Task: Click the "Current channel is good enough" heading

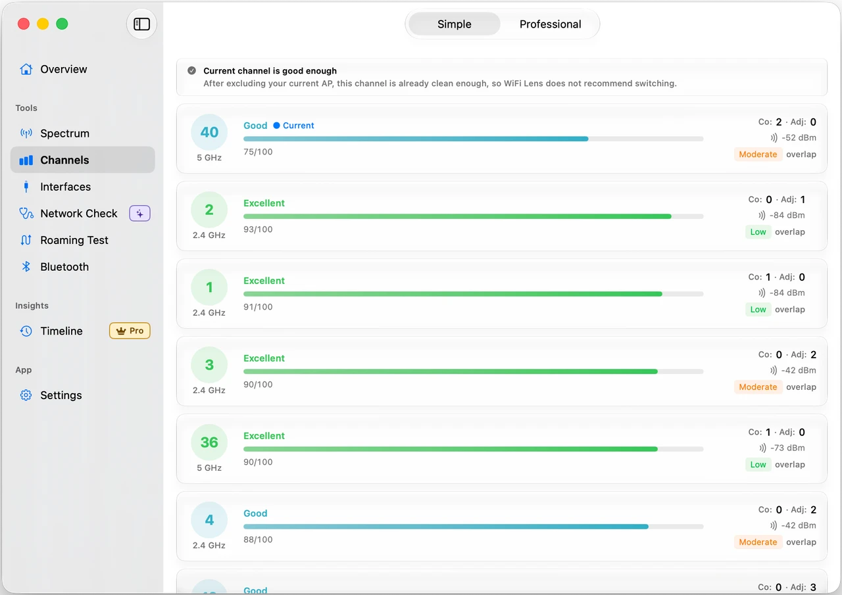Action: [270, 70]
